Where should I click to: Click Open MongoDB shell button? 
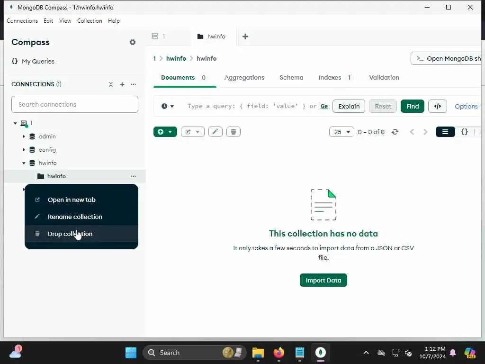[x=446, y=58]
